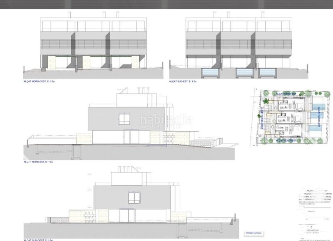Image resolution: width=333 pixels, height=241 pixels.
Task: Select the square window on the north-east elevation
Action: pyautogui.click(x=124, y=120)
